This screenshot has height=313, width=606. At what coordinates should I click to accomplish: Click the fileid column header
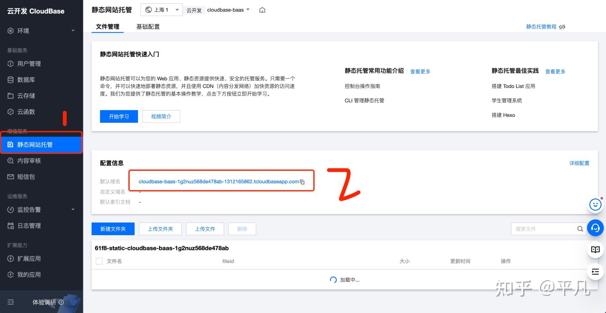click(228, 261)
